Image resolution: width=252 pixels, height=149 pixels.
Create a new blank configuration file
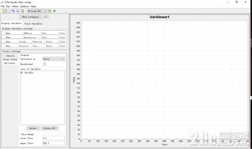pos(9,11)
